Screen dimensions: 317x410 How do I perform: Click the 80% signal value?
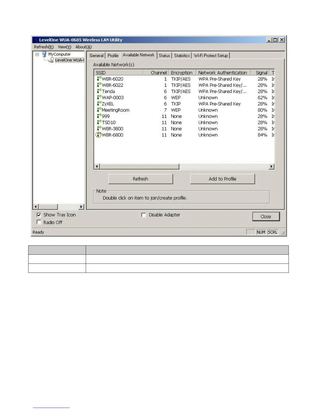coord(262,110)
